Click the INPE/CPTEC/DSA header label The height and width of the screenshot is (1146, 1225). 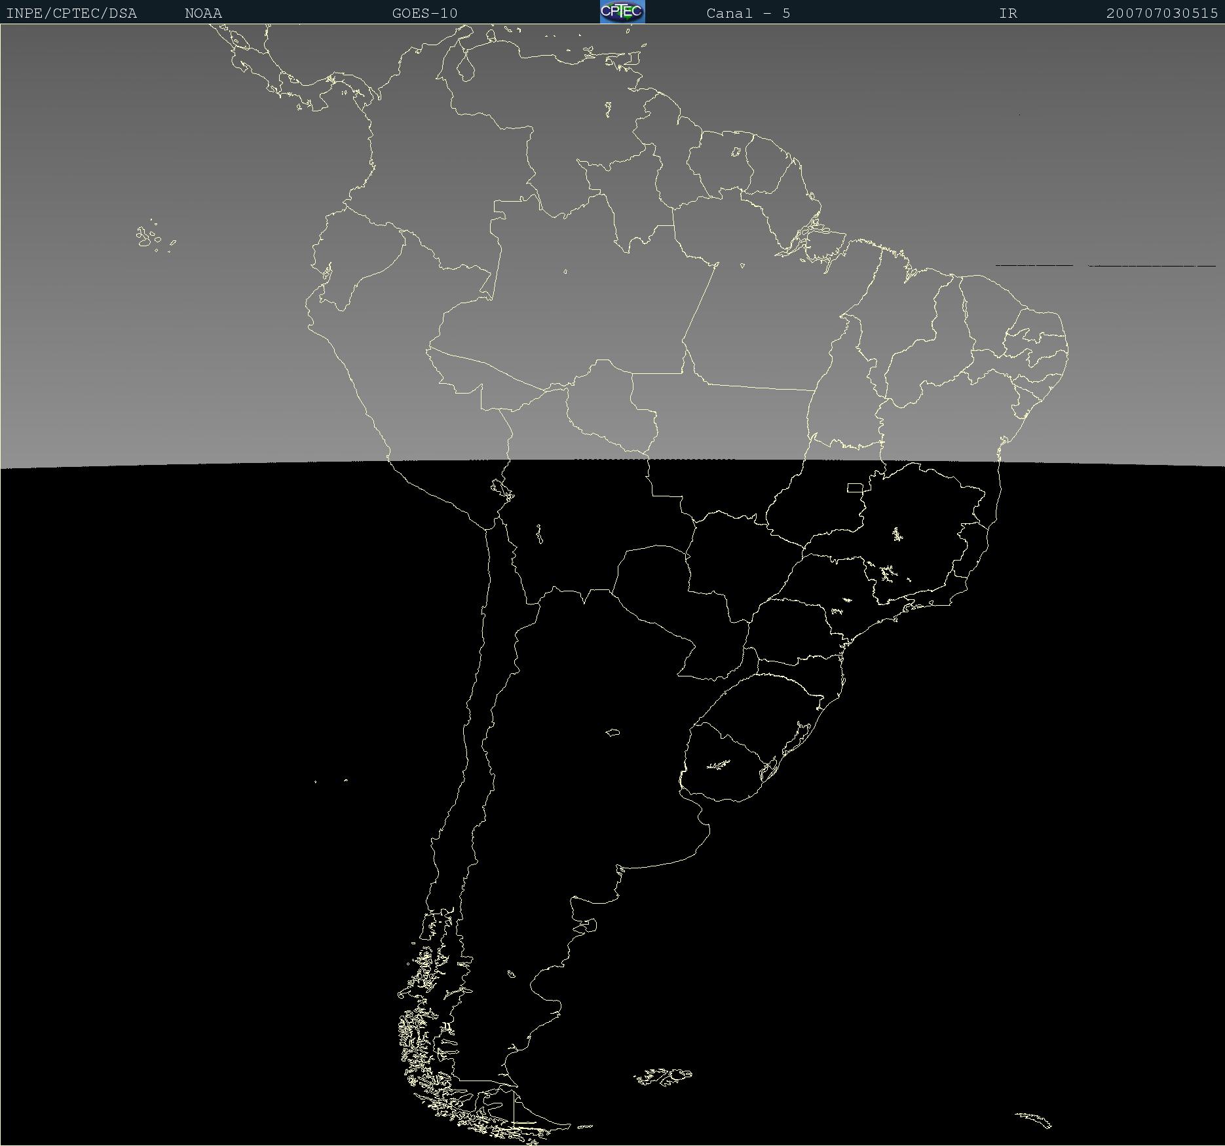[x=71, y=13]
